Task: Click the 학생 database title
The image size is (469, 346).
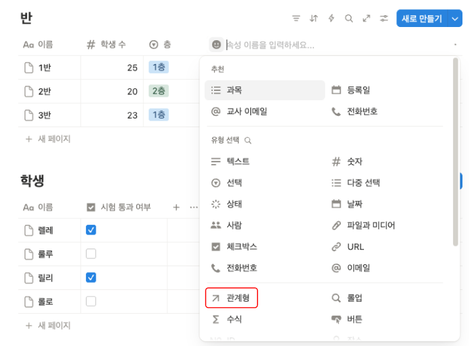Action: (32, 181)
